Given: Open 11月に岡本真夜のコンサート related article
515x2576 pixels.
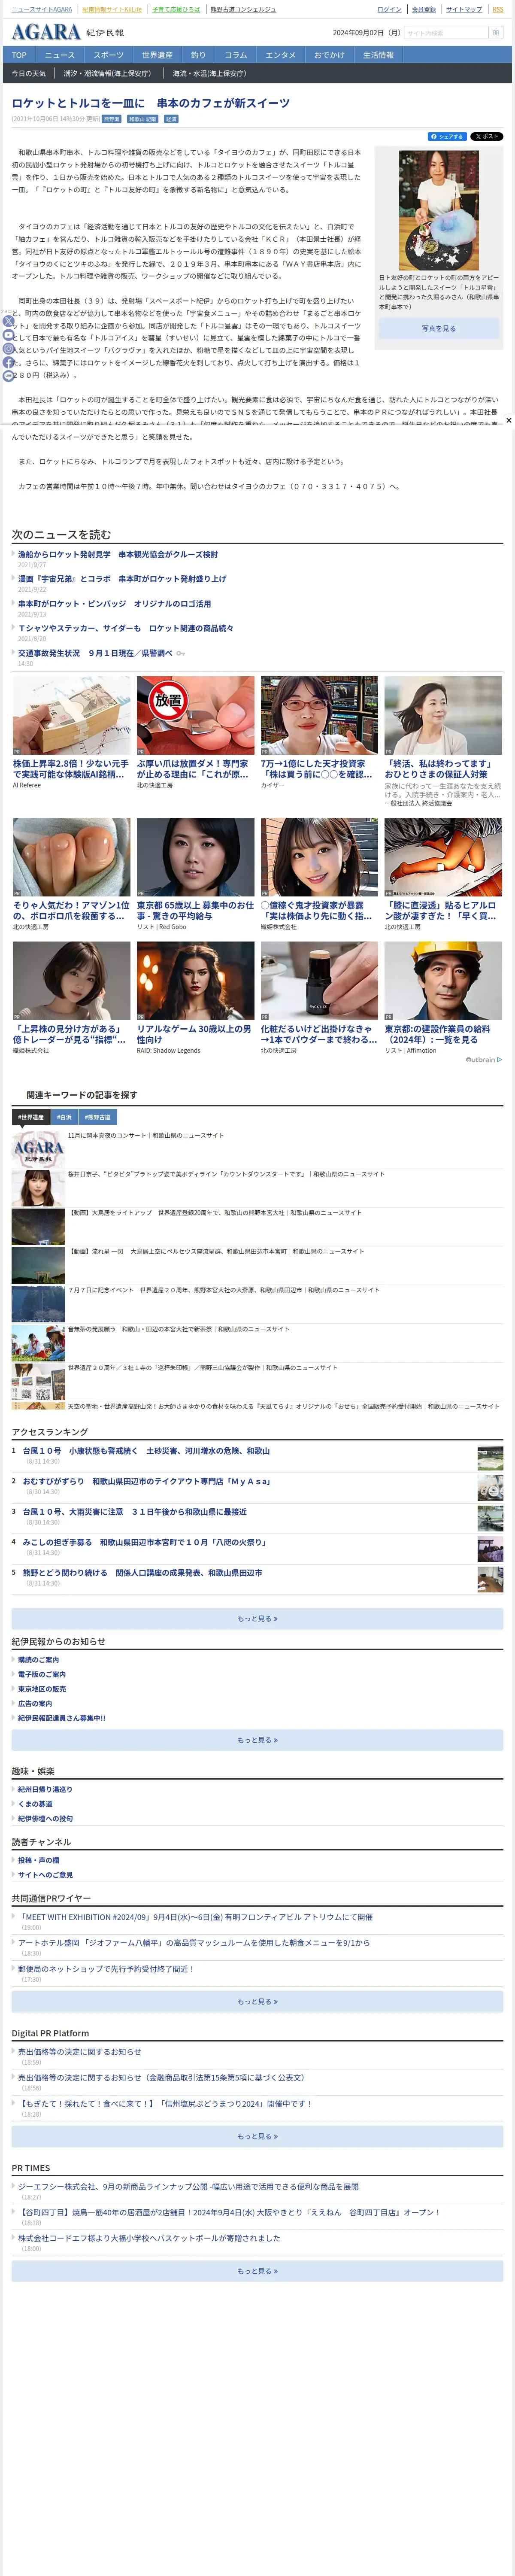Looking at the screenshot, I should (146, 1135).
